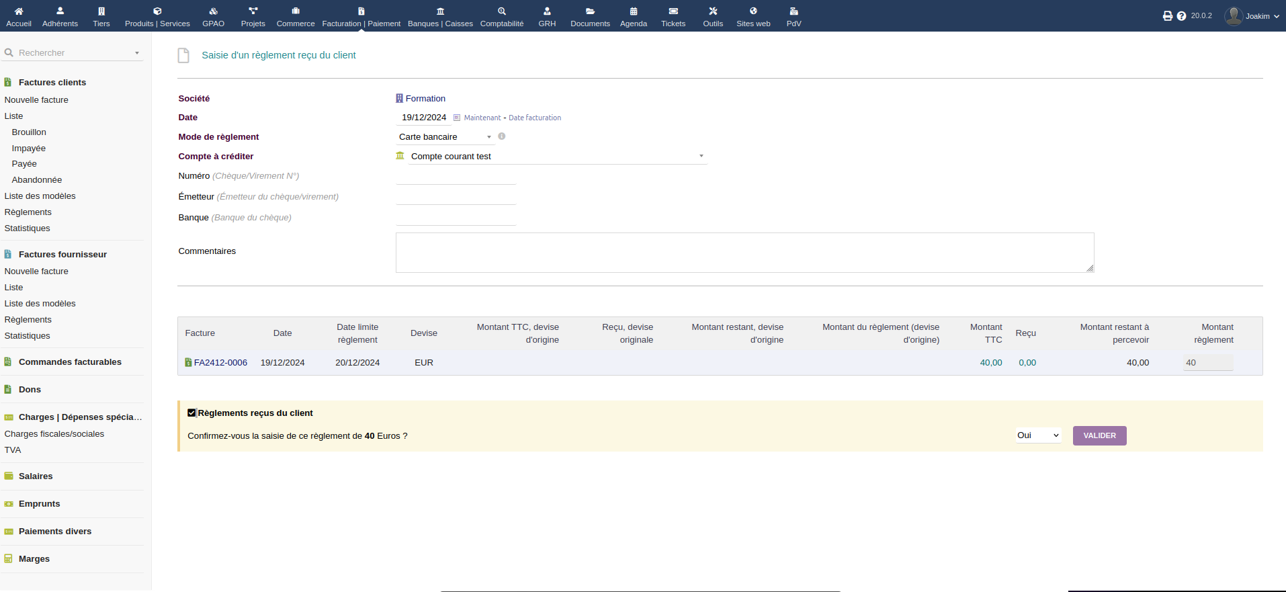Open the Oui confirmation select
The width and height of the screenshot is (1286, 592).
(1038, 435)
